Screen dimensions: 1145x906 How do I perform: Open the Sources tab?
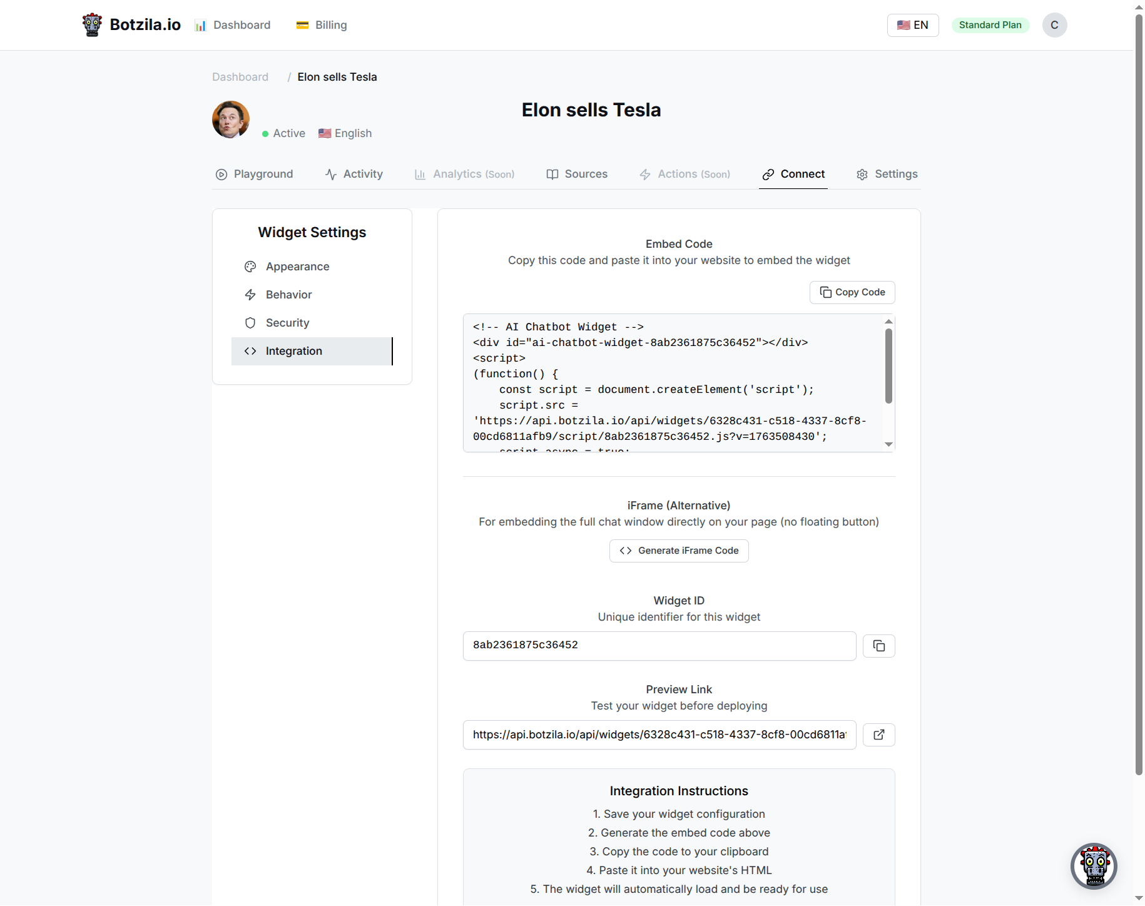[x=577, y=174]
